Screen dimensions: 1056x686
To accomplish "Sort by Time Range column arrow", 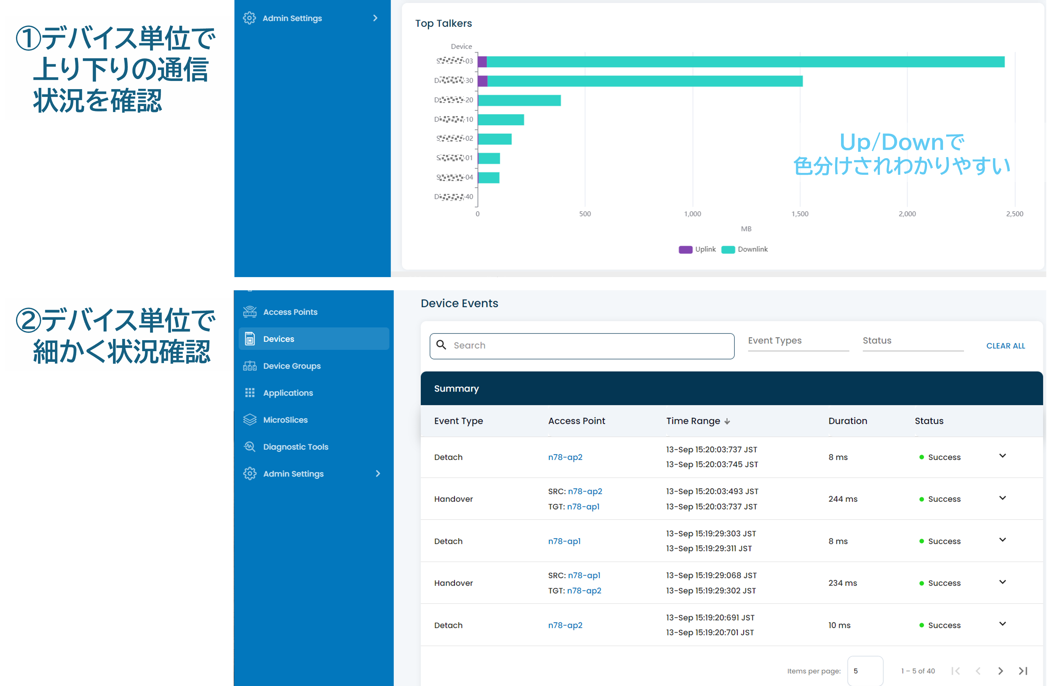I will (x=727, y=421).
